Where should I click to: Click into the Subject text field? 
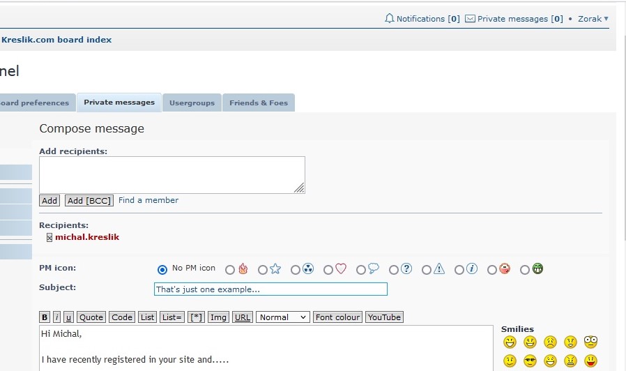pos(270,289)
